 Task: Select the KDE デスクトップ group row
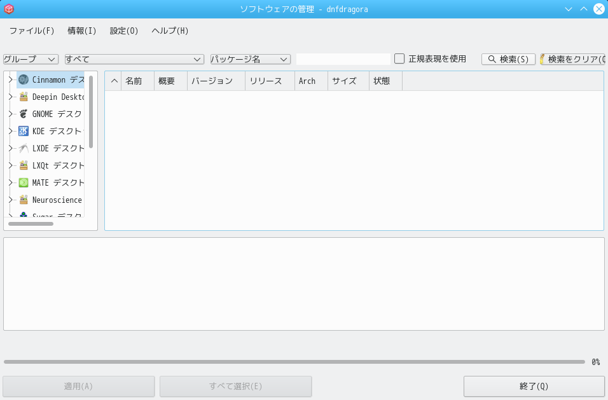point(50,131)
